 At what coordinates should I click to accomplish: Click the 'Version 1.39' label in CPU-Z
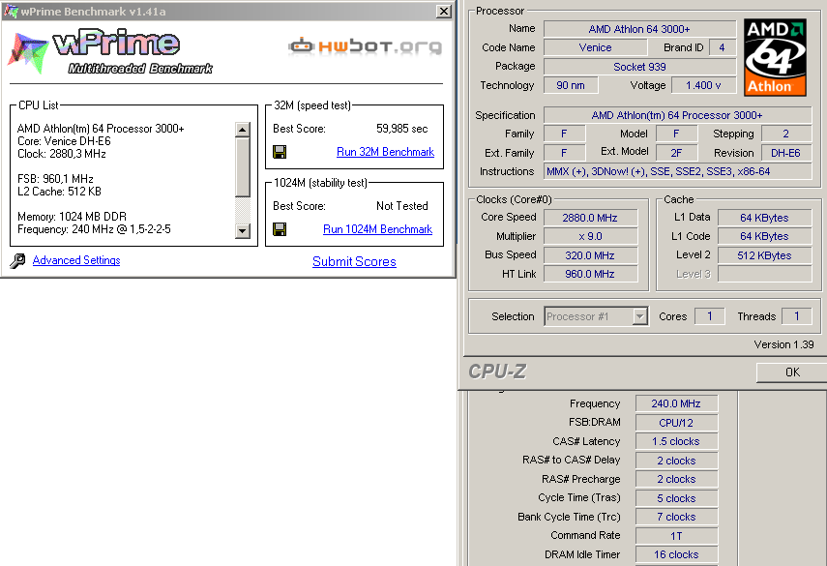(783, 344)
